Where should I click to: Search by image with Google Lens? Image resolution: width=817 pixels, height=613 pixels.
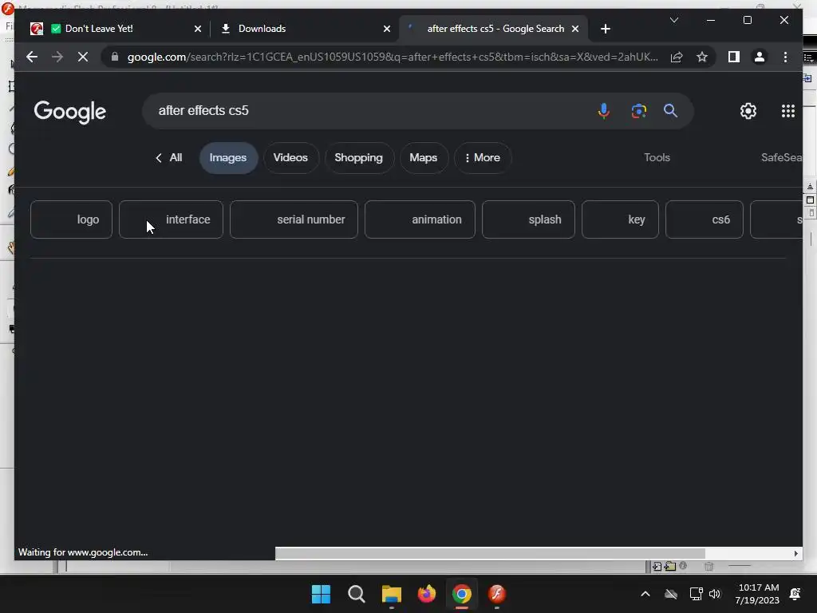639,110
